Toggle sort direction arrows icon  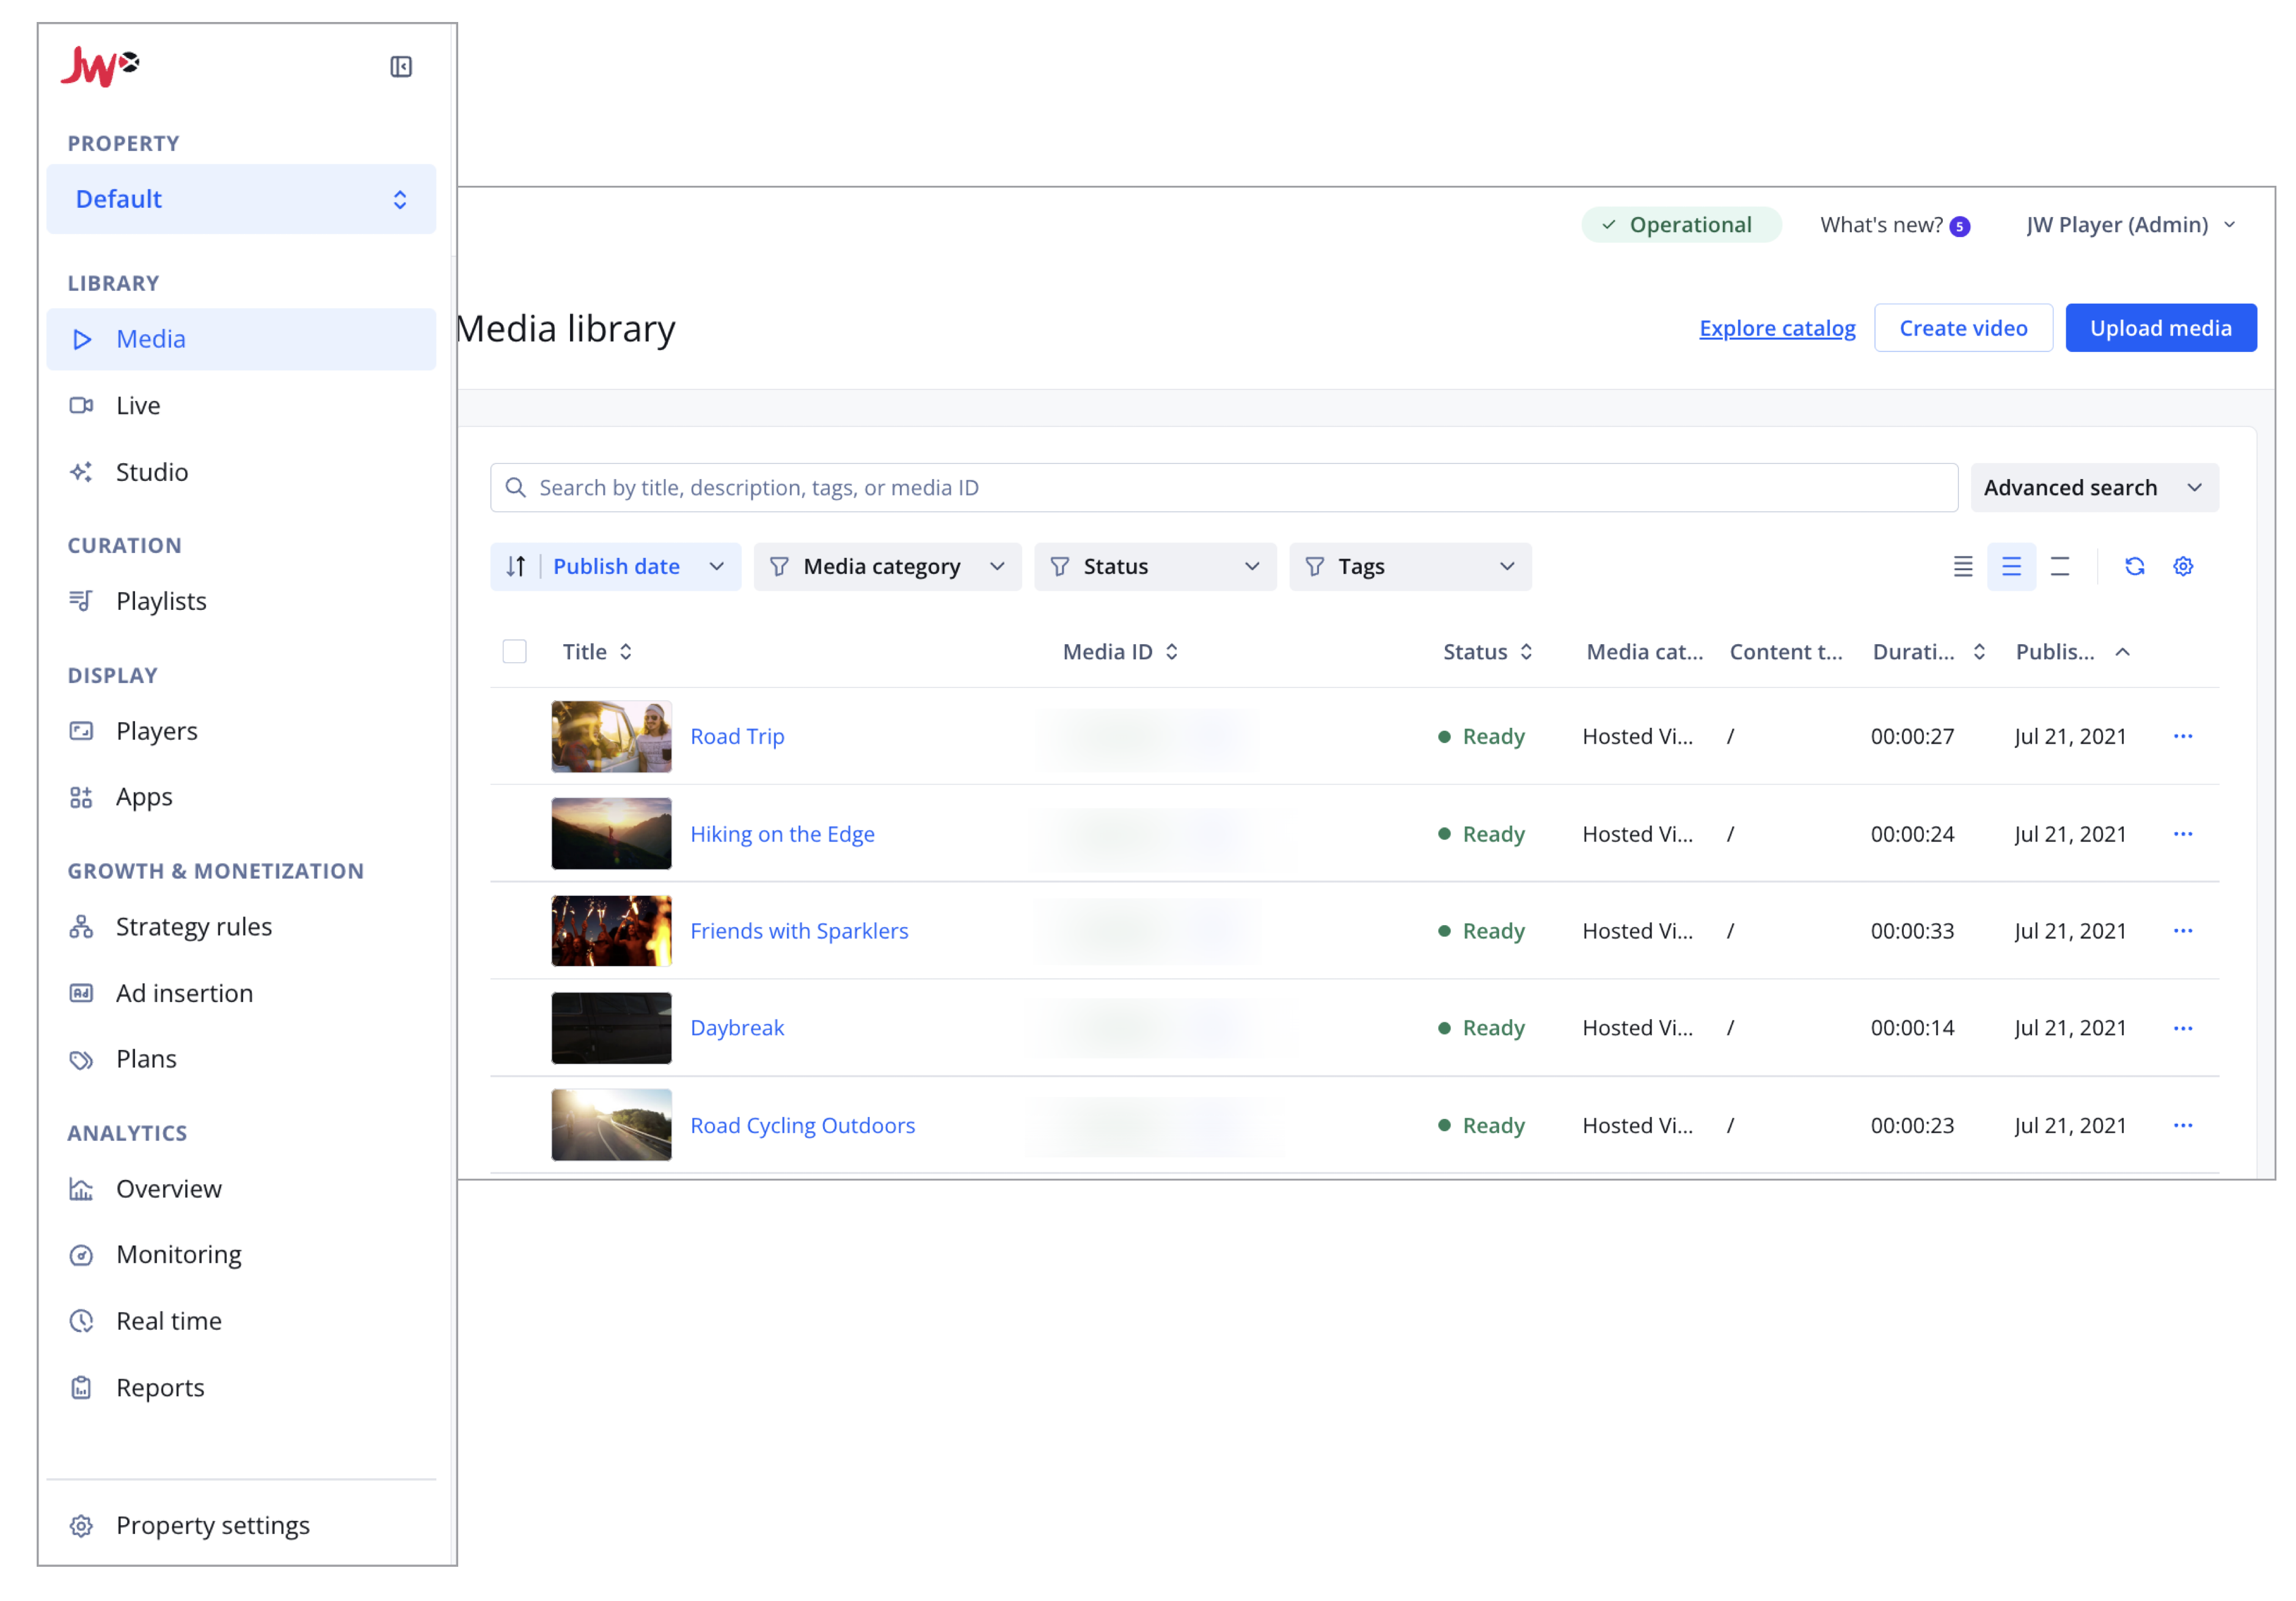click(x=516, y=567)
